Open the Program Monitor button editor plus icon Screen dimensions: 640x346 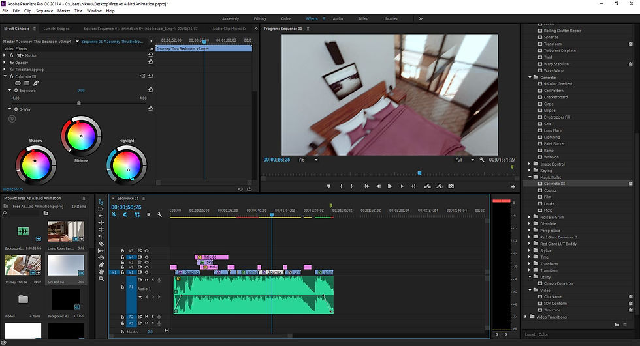pos(513,187)
